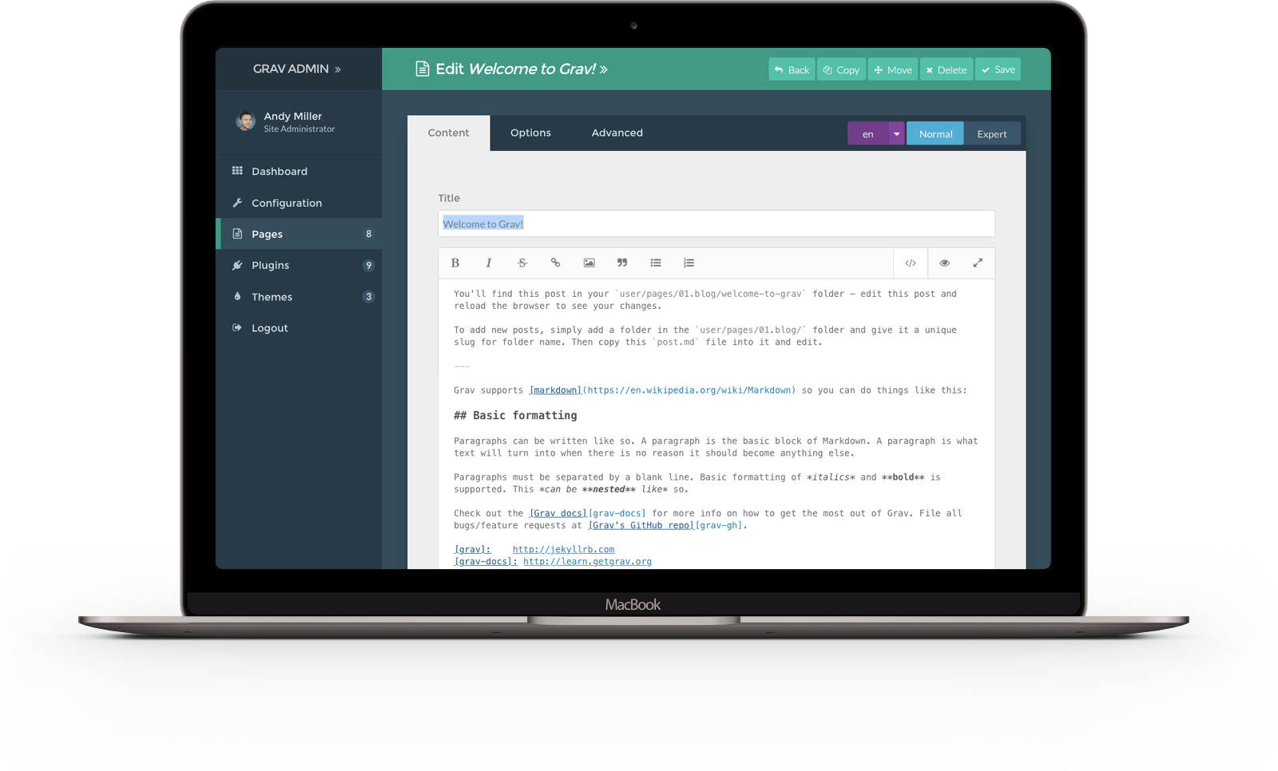1278x771 pixels.
Task: Click the '## Basic formatting' heading text
Action: (x=515, y=415)
